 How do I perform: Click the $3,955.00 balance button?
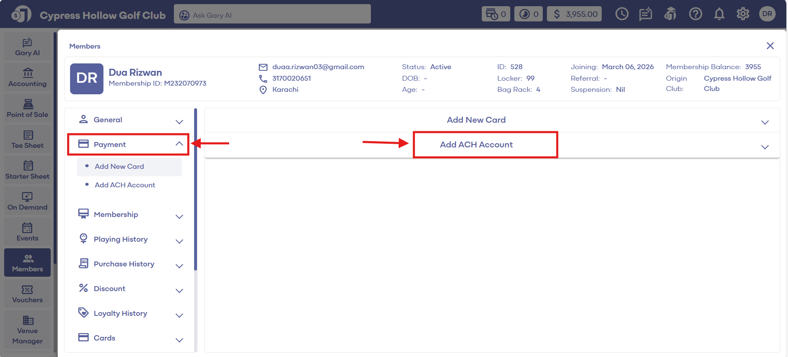[574, 14]
